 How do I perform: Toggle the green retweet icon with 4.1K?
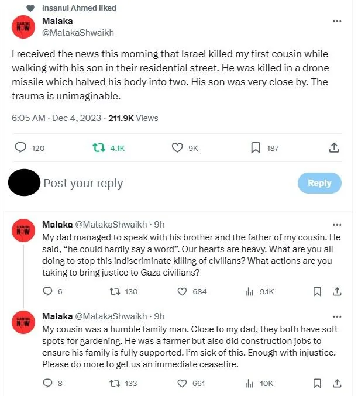click(99, 148)
